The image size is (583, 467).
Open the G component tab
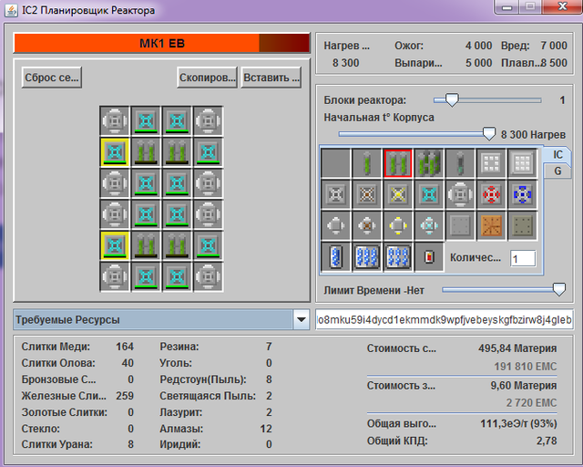point(557,171)
